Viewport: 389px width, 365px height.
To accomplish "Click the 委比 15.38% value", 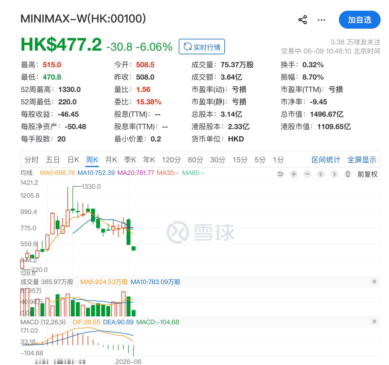I will (149, 102).
